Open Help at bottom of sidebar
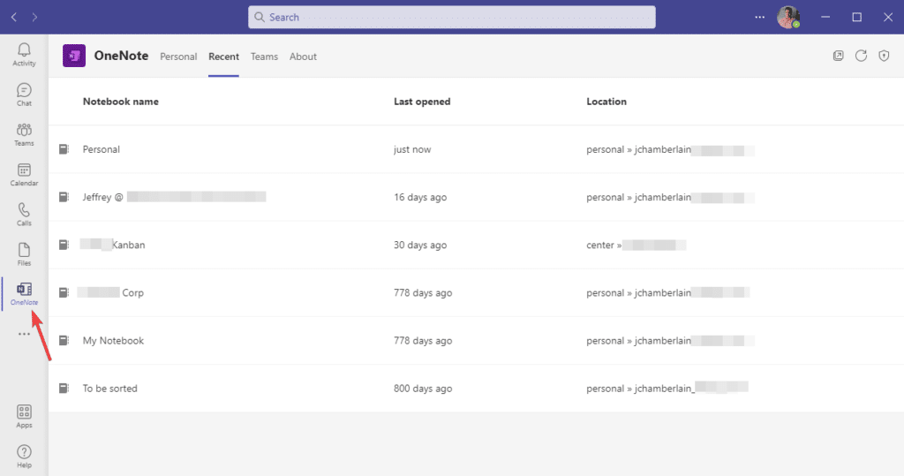Viewport: 904px width, 476px height. (x=24, y=456)
